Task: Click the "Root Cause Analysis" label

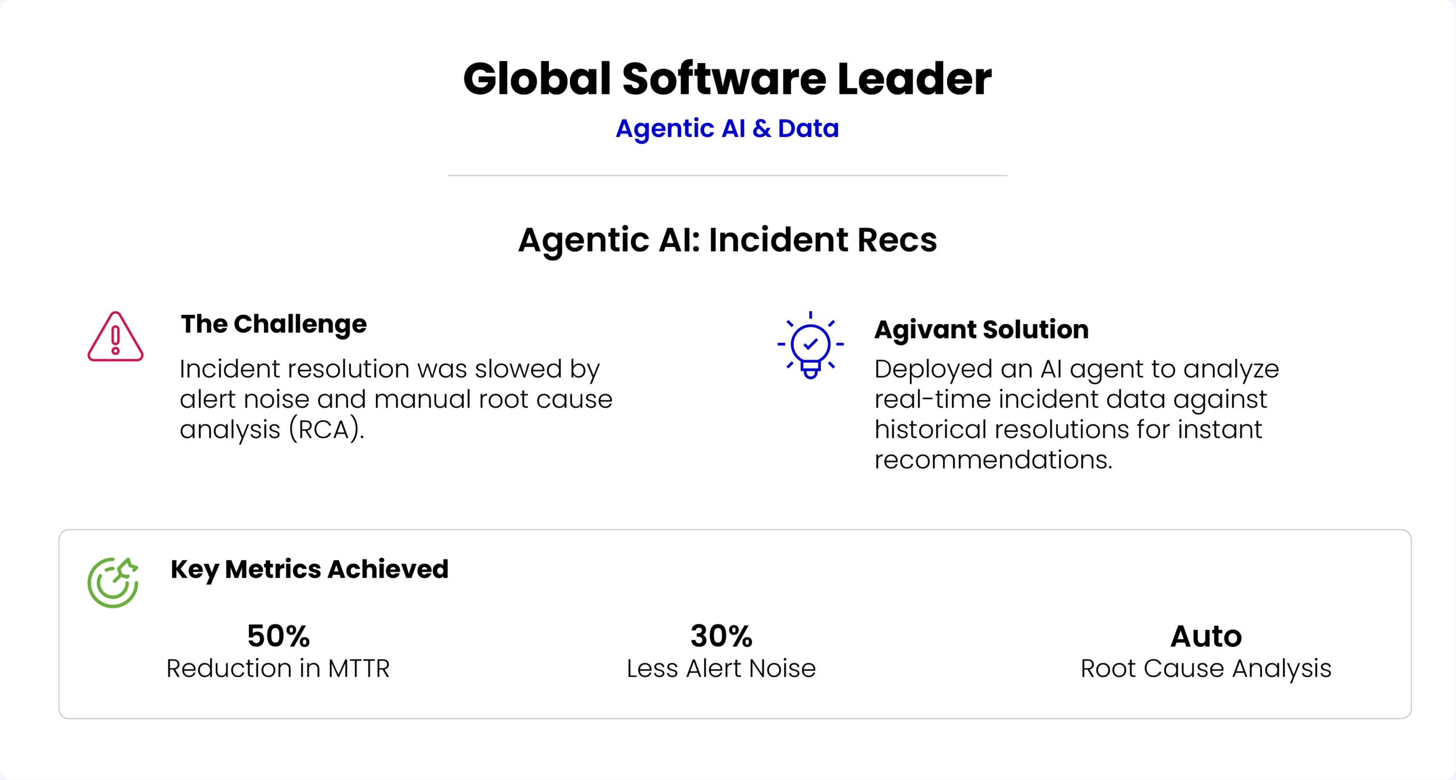Action: click(x=1206, y=669)
